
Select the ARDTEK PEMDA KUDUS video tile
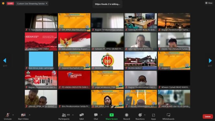pyautogui.click(x=141, y=41)
